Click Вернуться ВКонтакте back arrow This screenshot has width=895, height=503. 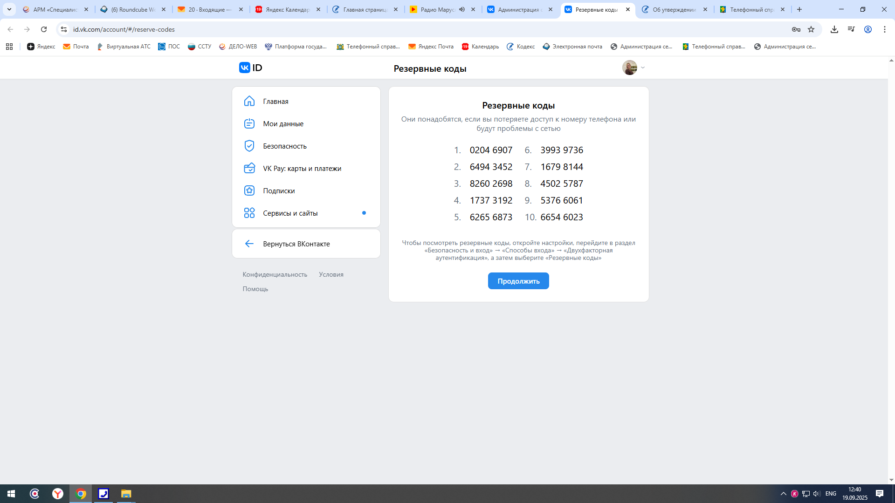249,244
